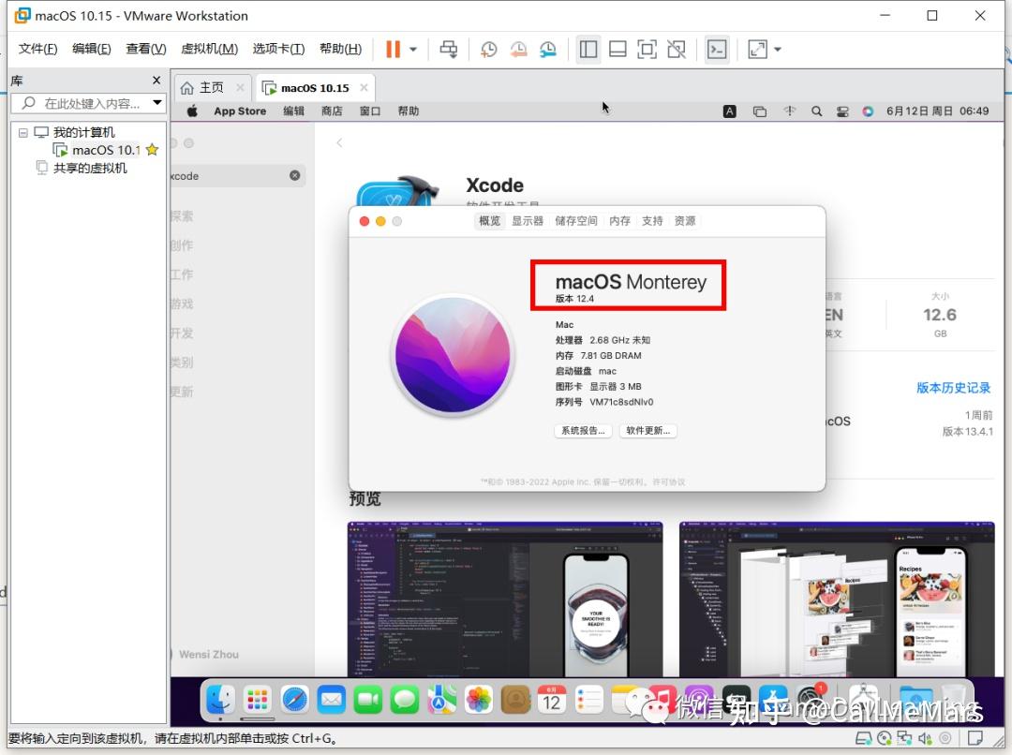Viewport: 1012px width, 755px height.
Task: Open Photos from the Dock
Action: (478, 700)
